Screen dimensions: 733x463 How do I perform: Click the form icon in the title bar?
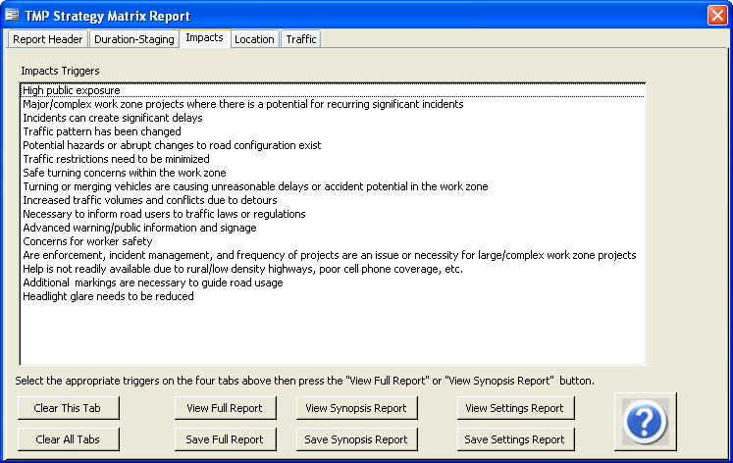click(12, 16)
